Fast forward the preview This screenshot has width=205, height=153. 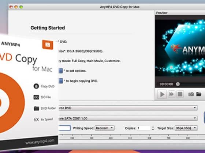coord(171,94)
